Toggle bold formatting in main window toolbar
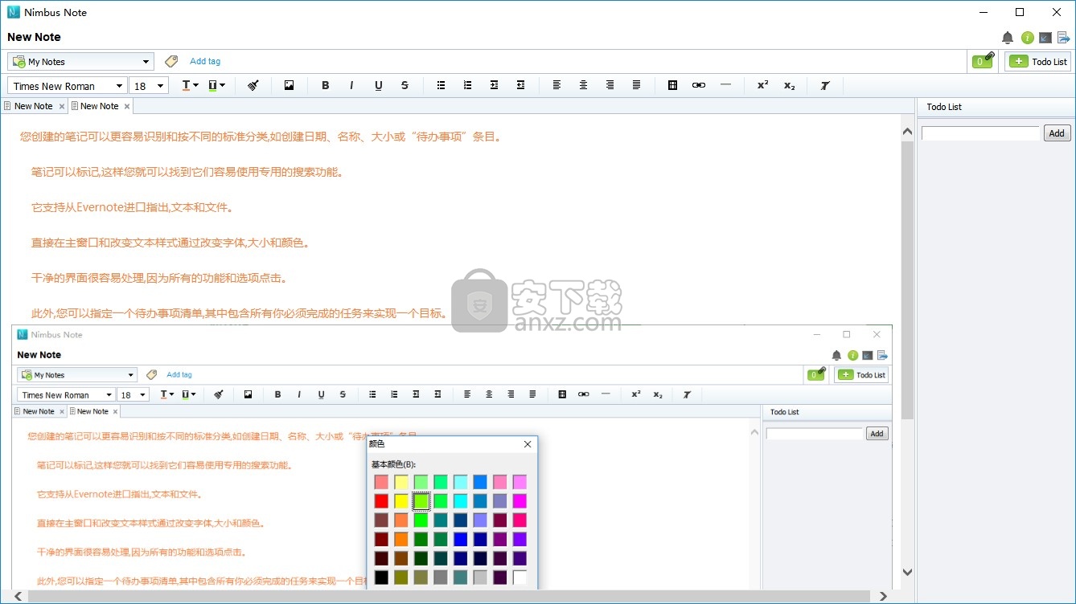 point(325,85)
